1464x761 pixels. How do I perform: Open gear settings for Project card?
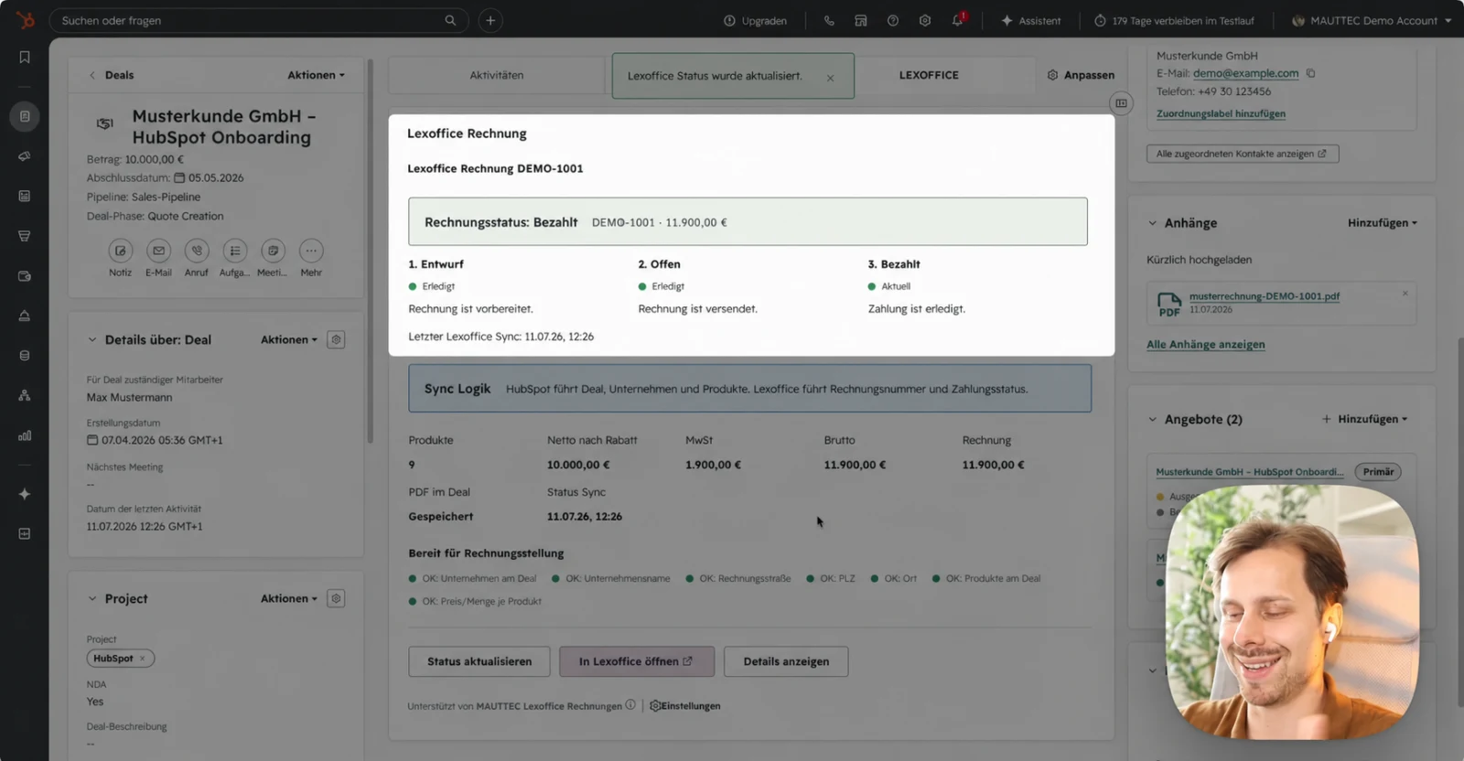coord(336,598)
